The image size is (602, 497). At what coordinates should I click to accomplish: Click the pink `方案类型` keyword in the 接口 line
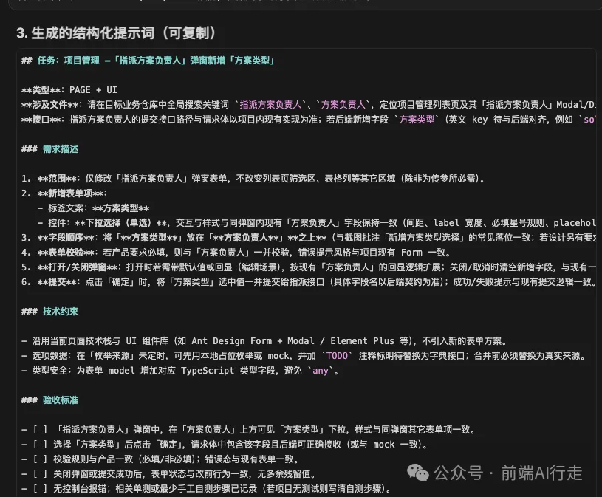417,120
